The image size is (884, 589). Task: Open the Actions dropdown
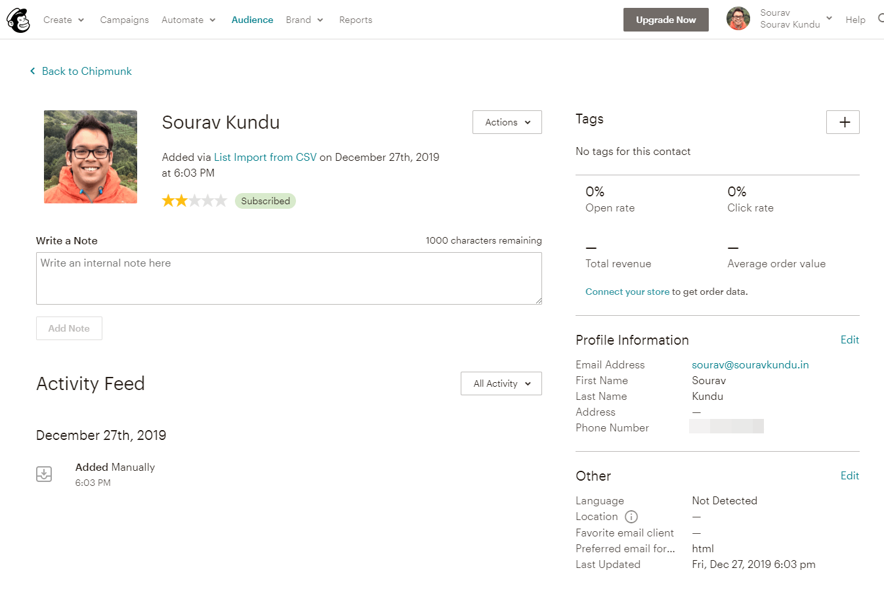507,122
